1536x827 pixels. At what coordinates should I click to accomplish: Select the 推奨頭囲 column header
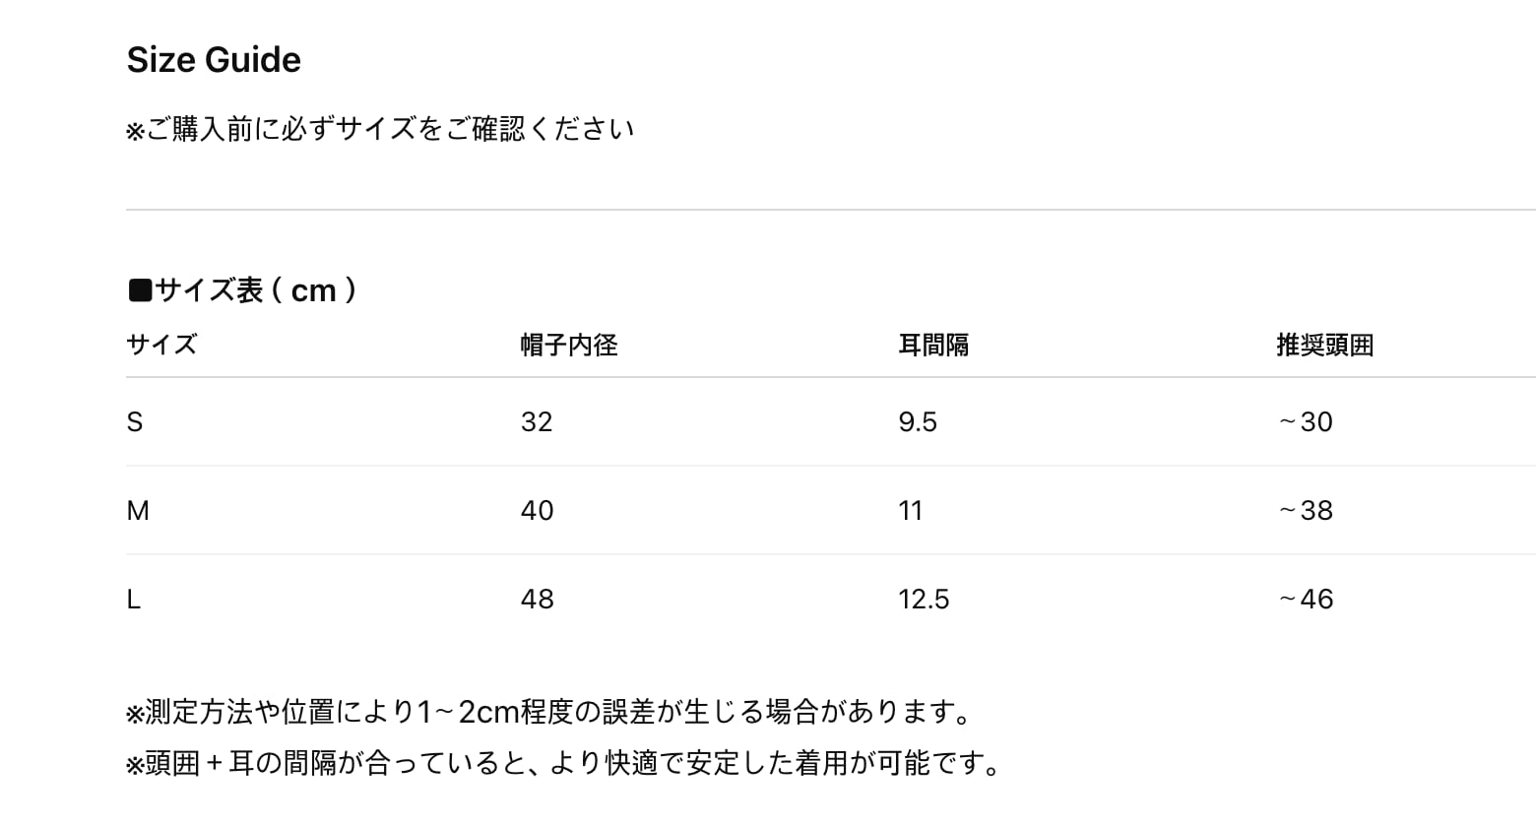[x=1324, y=345]
